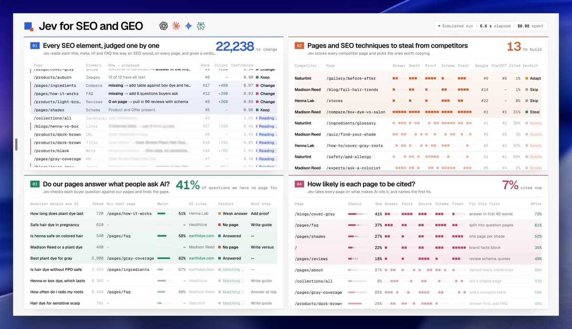Click 'brand facts block' fix
This screenshot has width=572, height=329.
pyautogui.click(x=485, y=247)
